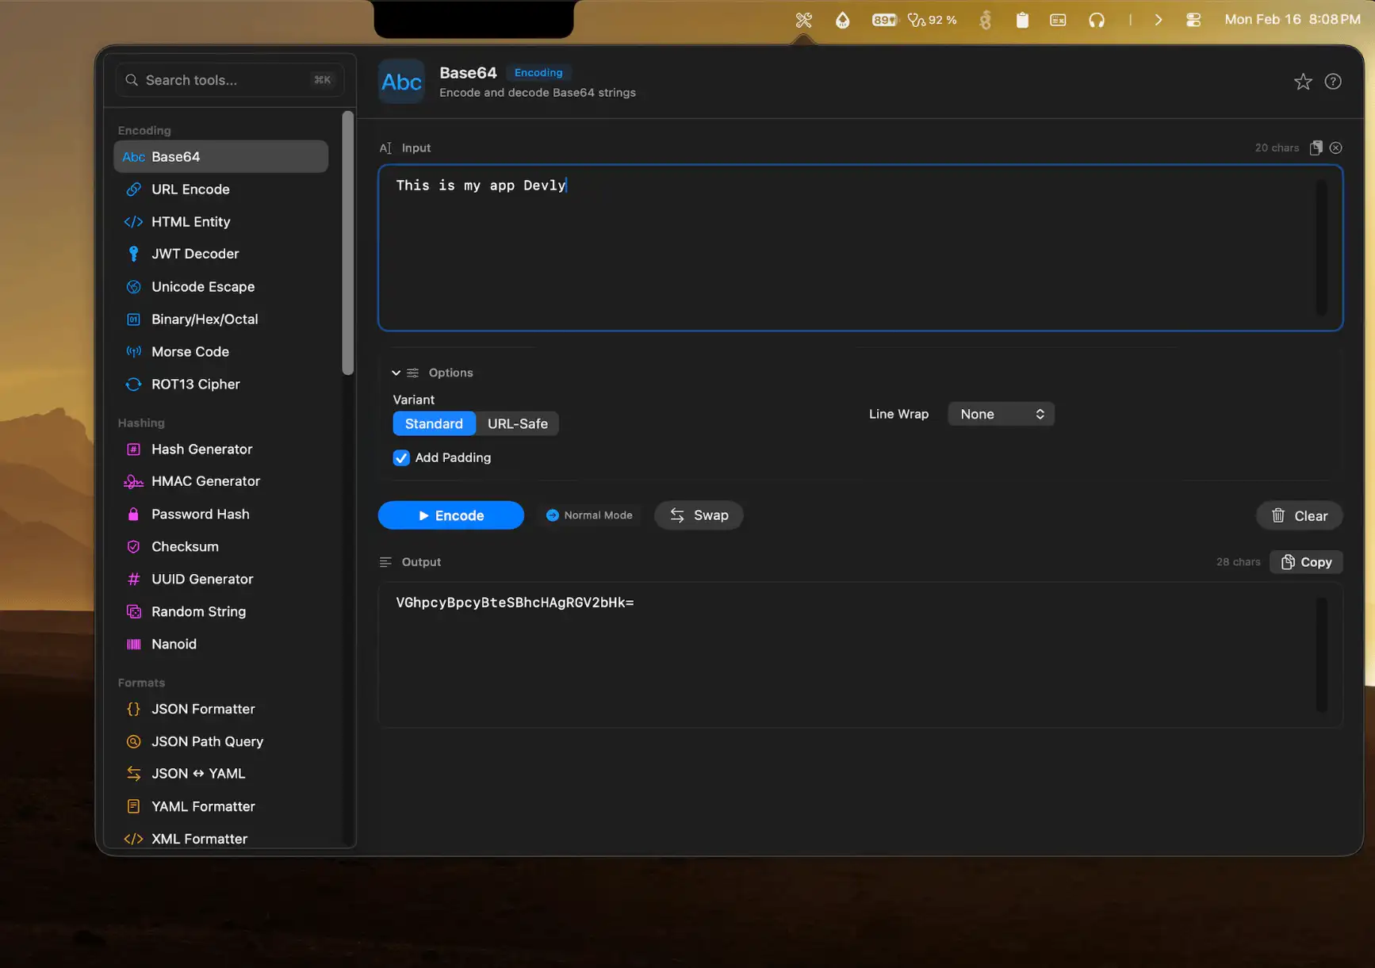
Task: Open the UUID Generator tool
Action: pos(201,579)
